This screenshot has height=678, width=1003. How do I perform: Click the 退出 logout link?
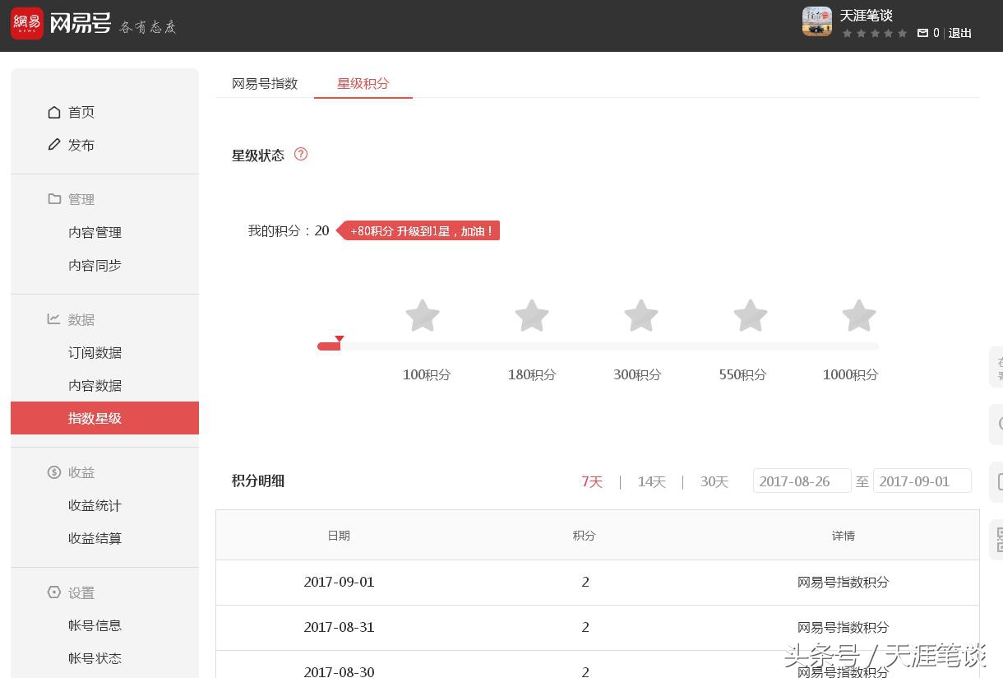coord(959,33)
